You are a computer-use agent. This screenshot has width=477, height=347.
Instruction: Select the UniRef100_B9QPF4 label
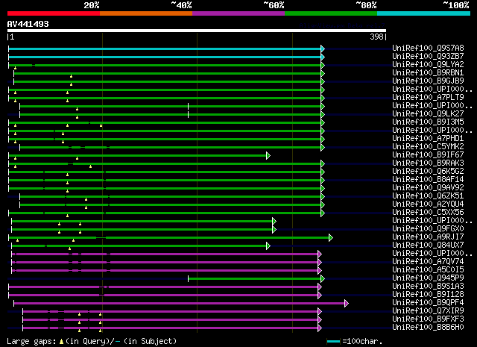428,303
